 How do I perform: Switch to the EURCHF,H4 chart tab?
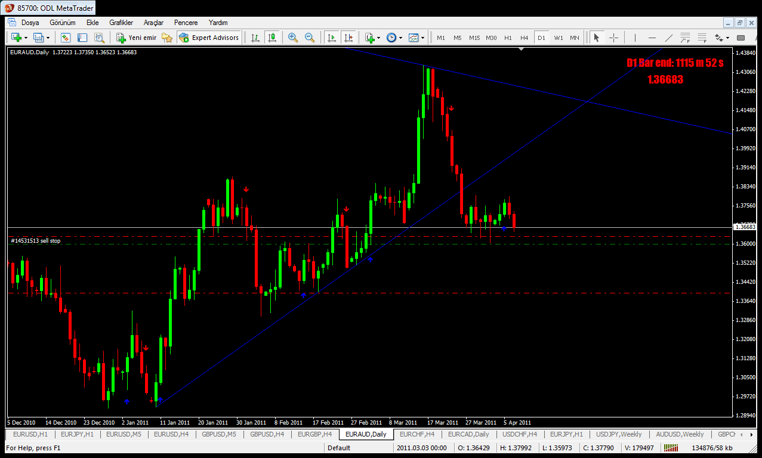click(x=417, y=434)
